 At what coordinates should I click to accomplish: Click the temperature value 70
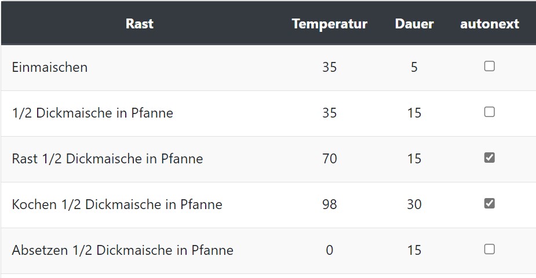(x=329, y=159)
